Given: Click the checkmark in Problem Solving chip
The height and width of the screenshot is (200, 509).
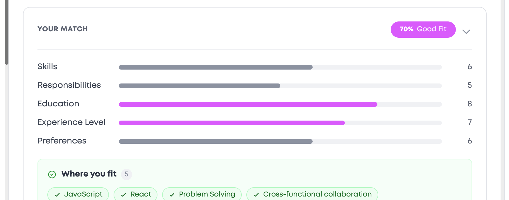Looking at the screenshot, I should [172, 195].
